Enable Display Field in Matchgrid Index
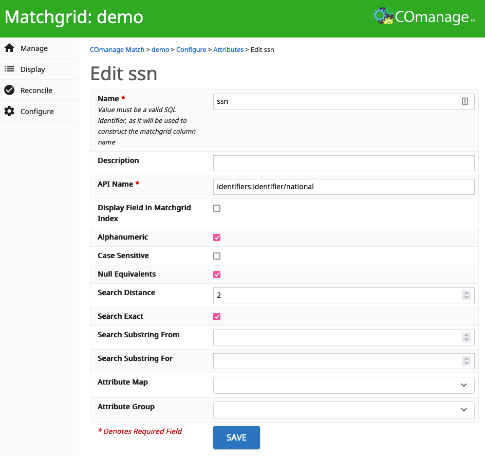Viewport: 485px width, 456px height. point(216,208)
